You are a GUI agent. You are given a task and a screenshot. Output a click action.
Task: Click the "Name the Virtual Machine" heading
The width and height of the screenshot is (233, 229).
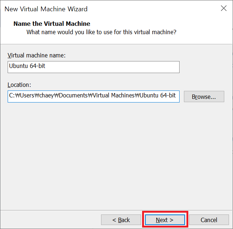[52, 24]
